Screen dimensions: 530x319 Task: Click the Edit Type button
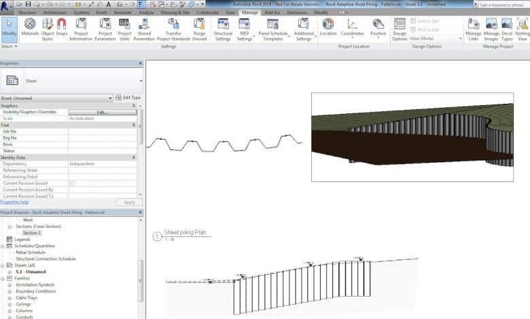128,98
